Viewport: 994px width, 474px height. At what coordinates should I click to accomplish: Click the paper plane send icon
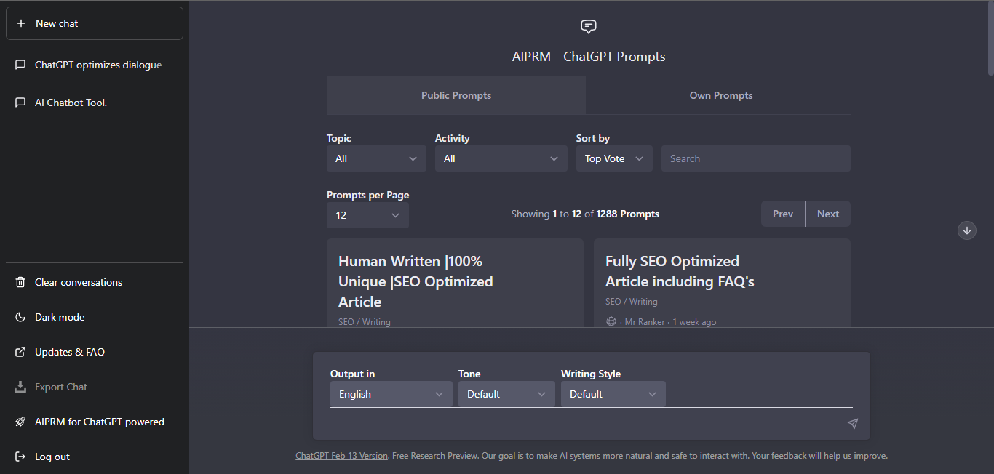click(x=853, y=424)
